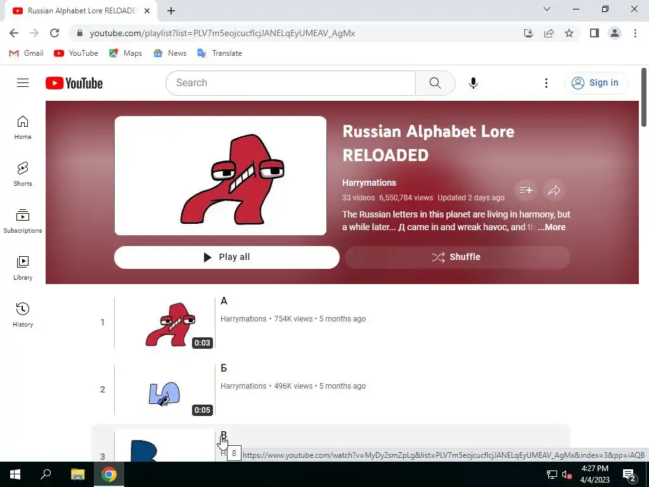Click the page vertical scrollbar
This screenshot has height=487, width=649.
pyautogui.click(x=644, y=97)
